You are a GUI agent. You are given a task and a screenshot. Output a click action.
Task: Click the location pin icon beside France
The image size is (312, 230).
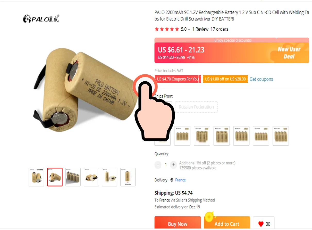point(172,180)
